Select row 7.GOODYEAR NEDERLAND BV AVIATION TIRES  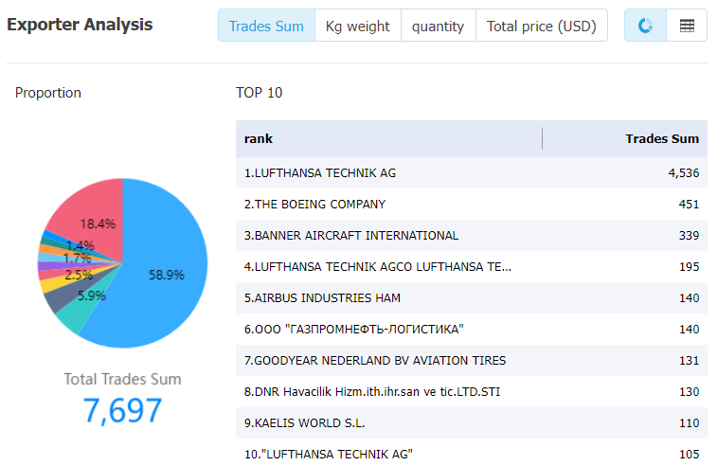point(472,360)
